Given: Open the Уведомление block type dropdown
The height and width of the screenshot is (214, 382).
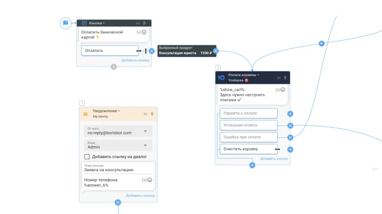Looking at the screenshot, I should [x=106, y=111].
